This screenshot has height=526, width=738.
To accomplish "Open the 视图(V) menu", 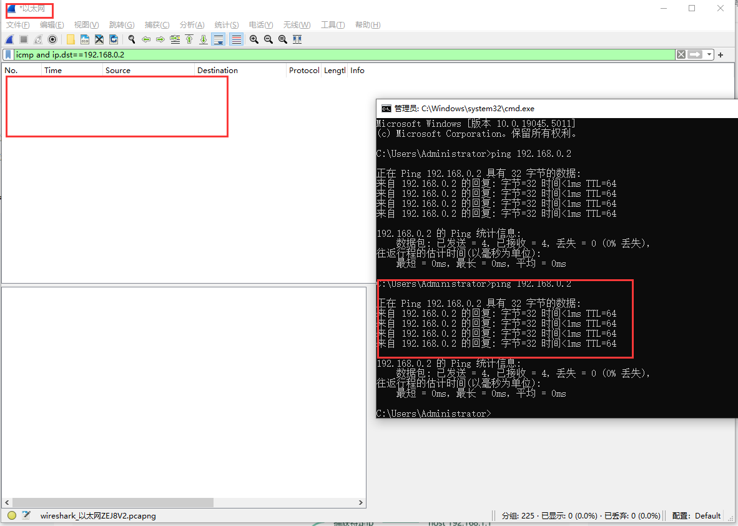I will pos(86,25).
